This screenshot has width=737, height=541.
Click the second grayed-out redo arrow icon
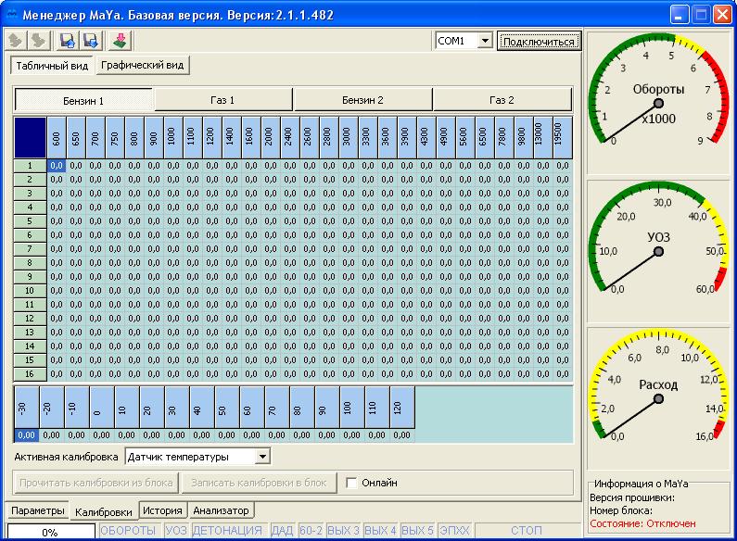[38, 41]
